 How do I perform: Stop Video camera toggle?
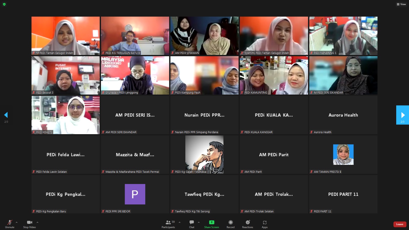[x=29, y=222]
